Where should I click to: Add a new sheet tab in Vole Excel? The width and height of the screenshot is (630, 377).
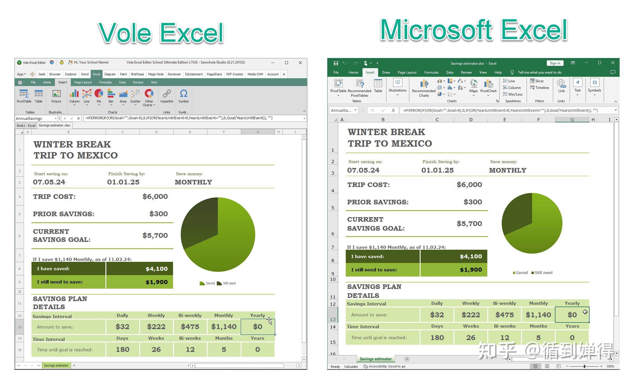click(74, 365)
